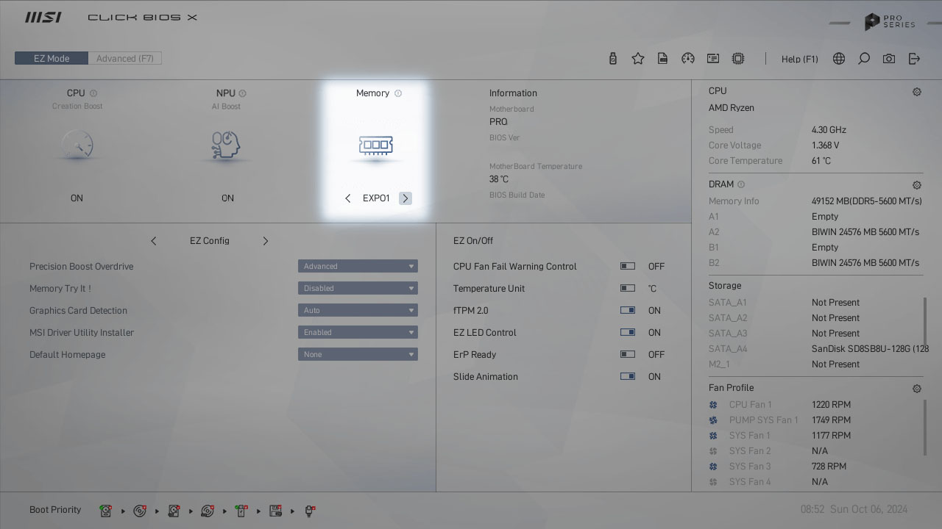This screenshot has height=529, width=942.
Task: Turn off fTPM 2.0 switch
Action: point(628,311)
